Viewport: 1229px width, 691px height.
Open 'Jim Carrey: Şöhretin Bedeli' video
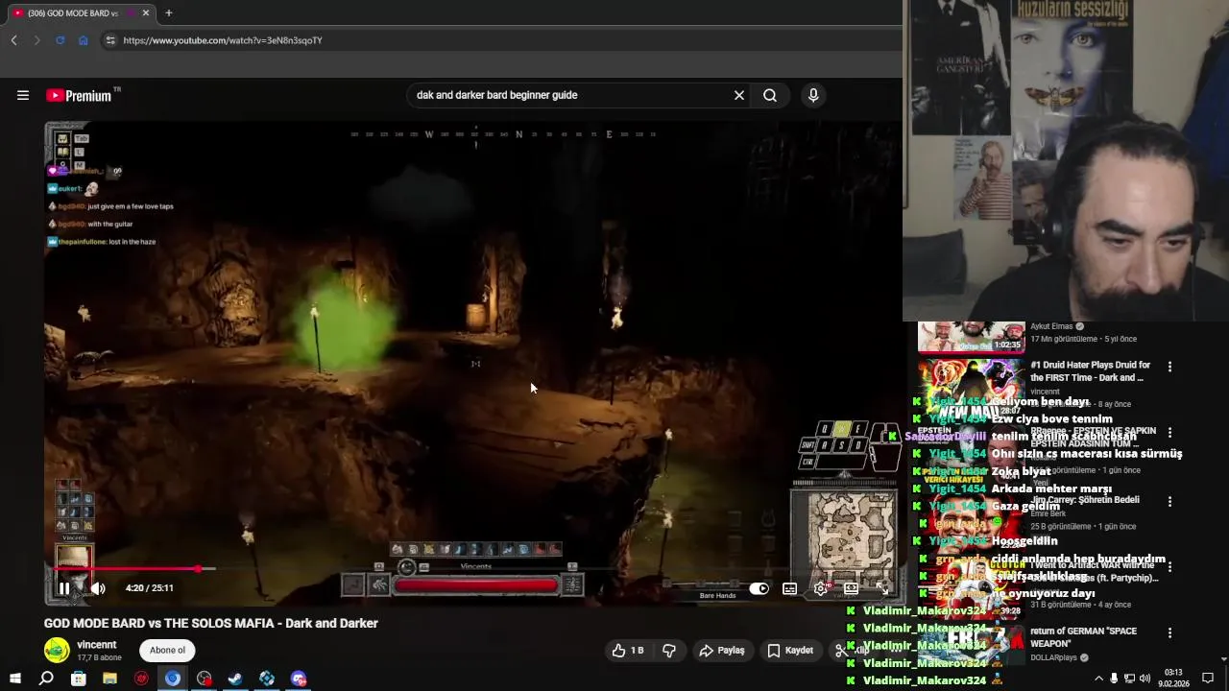pos(1085,499)
